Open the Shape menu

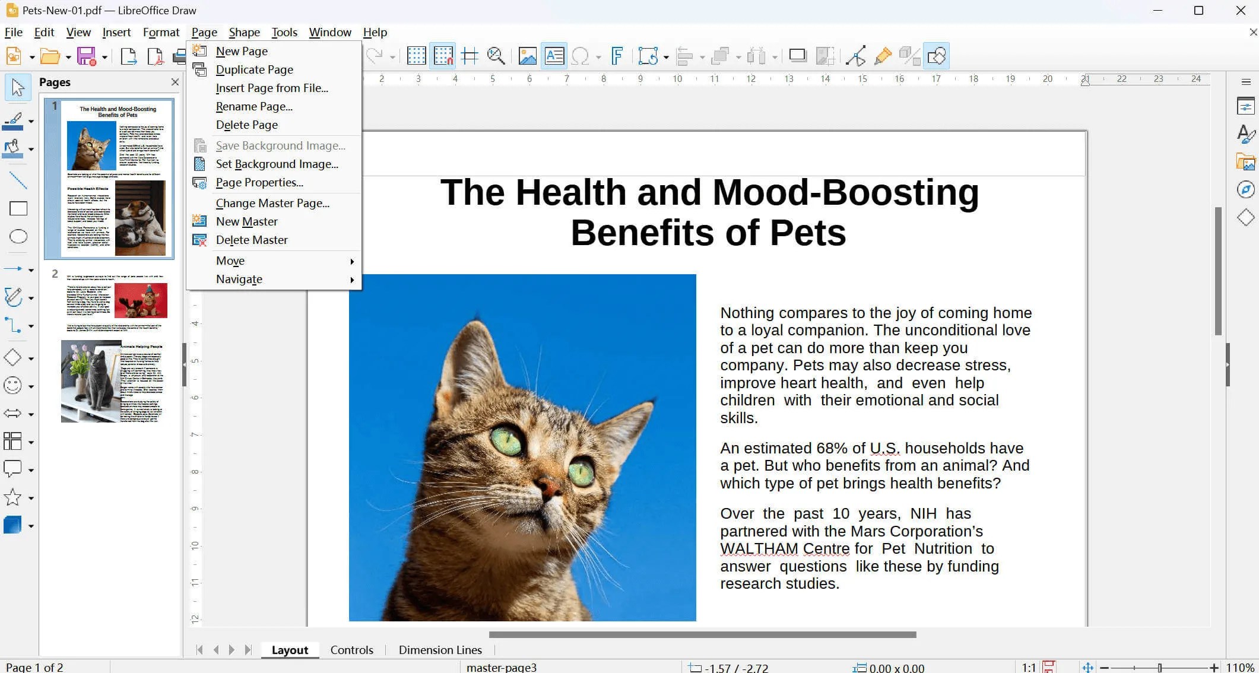[244, 32]
